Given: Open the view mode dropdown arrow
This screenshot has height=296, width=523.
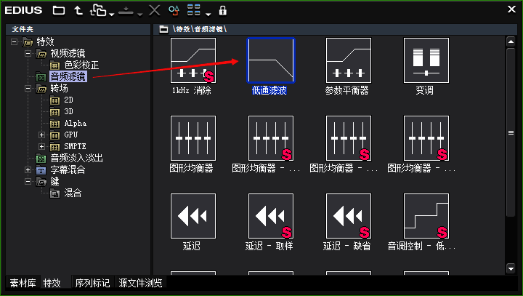Looking at the screenshot, I should 208,14.
